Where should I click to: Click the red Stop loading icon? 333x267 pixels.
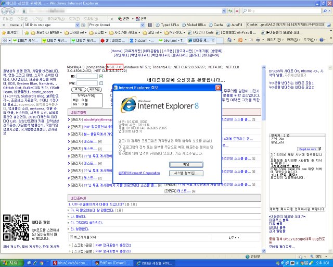(x=237, y=11)
